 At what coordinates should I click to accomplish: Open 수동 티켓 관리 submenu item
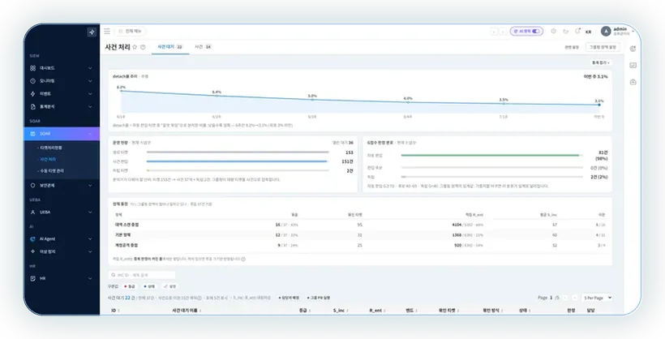(52, 170)
